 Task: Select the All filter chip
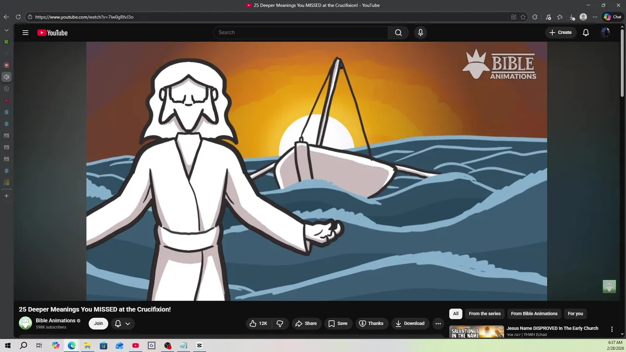pos(456,314)
